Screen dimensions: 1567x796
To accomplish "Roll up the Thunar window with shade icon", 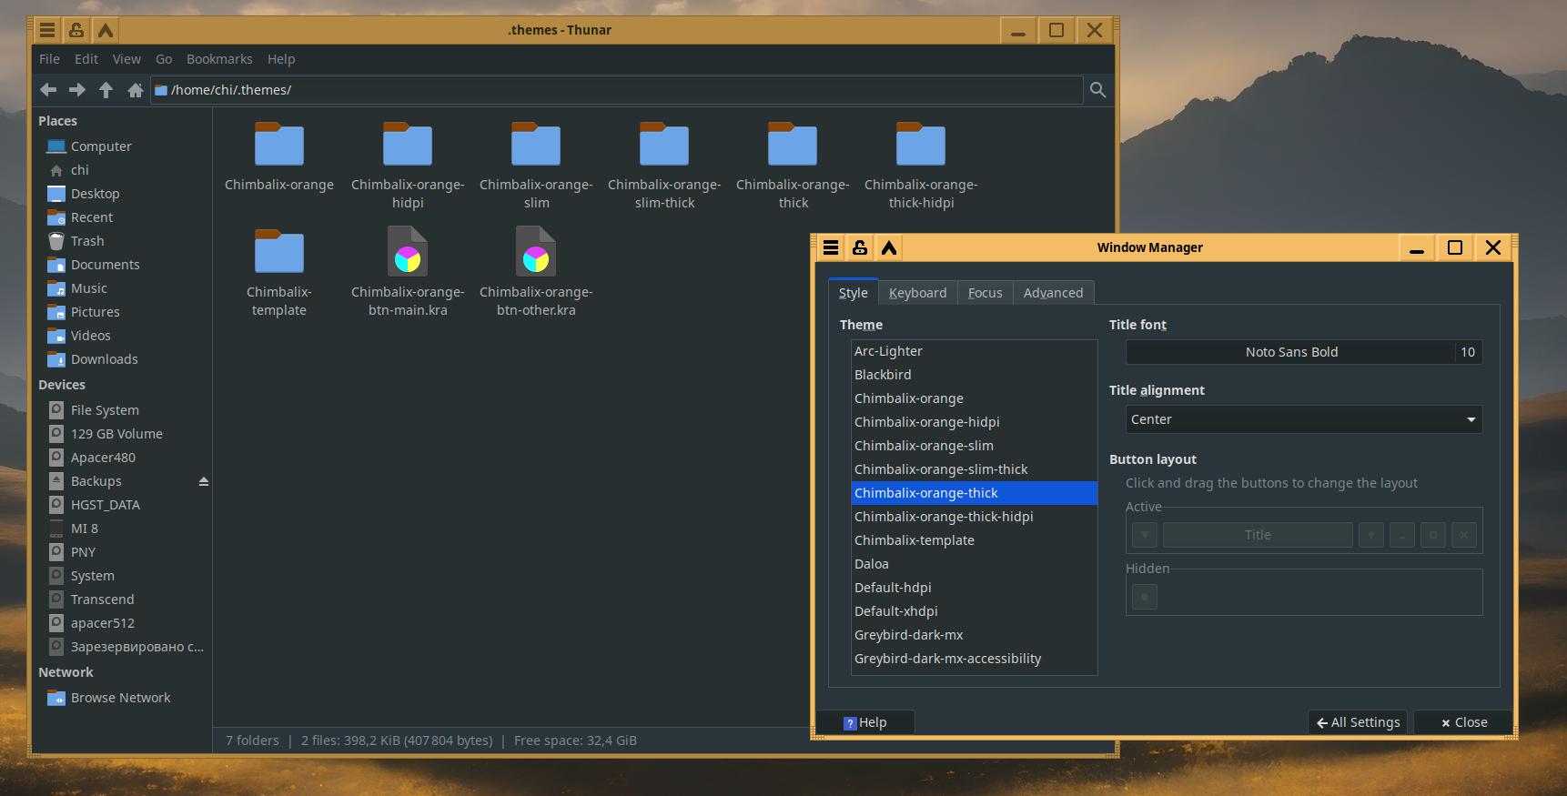I will pyautogui.click(x=106, y=30).
